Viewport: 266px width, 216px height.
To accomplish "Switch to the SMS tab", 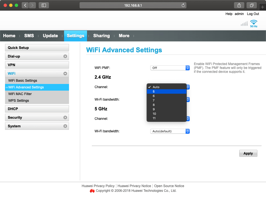I will (29, 36).
